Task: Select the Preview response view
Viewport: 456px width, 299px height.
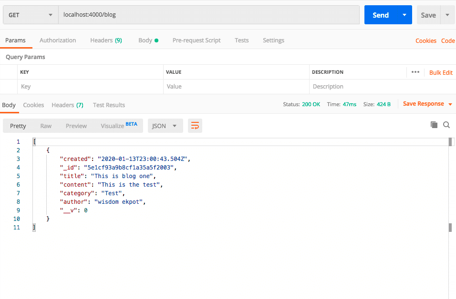Action: [x=76, y=126]
